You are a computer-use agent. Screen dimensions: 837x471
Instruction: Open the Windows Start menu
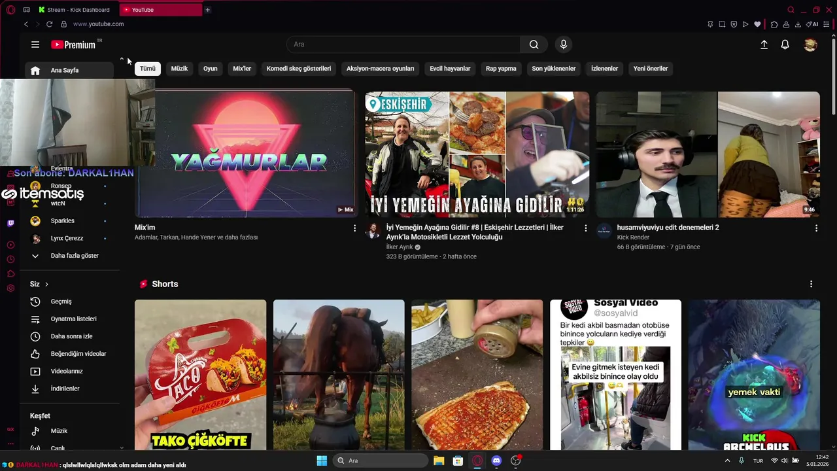point(322,461)
